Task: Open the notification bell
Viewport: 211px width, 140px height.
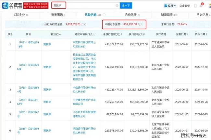Action: pos(201,6)
